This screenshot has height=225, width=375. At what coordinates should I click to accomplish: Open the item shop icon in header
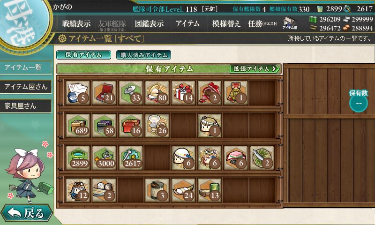tap(290, 23)
